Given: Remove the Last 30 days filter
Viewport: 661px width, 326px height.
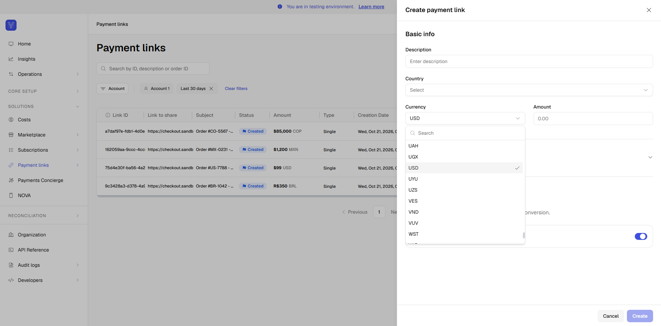Looking at the screenshot, I should (211, 89).
